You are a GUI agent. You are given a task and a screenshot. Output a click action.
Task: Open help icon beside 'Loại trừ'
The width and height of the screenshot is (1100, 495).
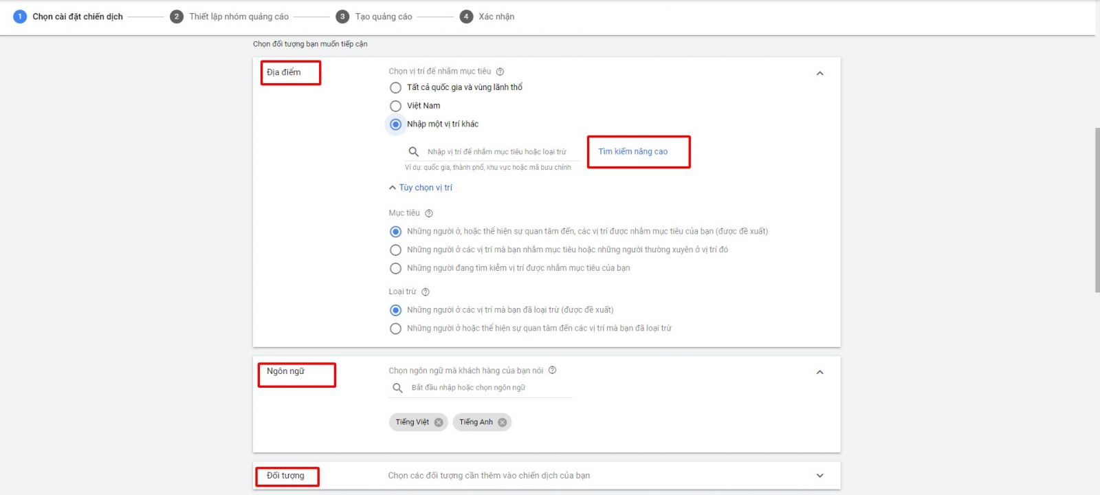[426, 292]
